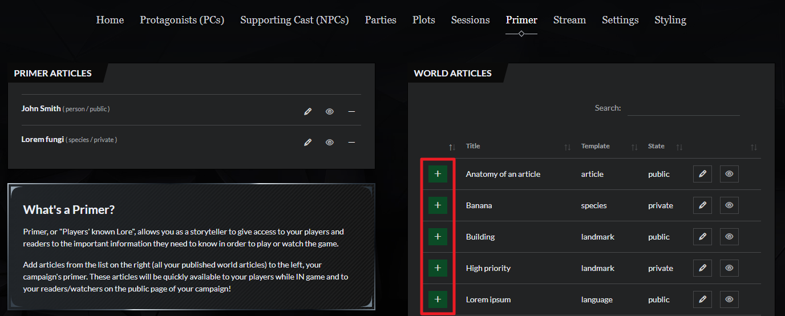The width and height of the screenshot is (785, 316).
Task: Switch to the Plots tab
Action: pos(424,20)
